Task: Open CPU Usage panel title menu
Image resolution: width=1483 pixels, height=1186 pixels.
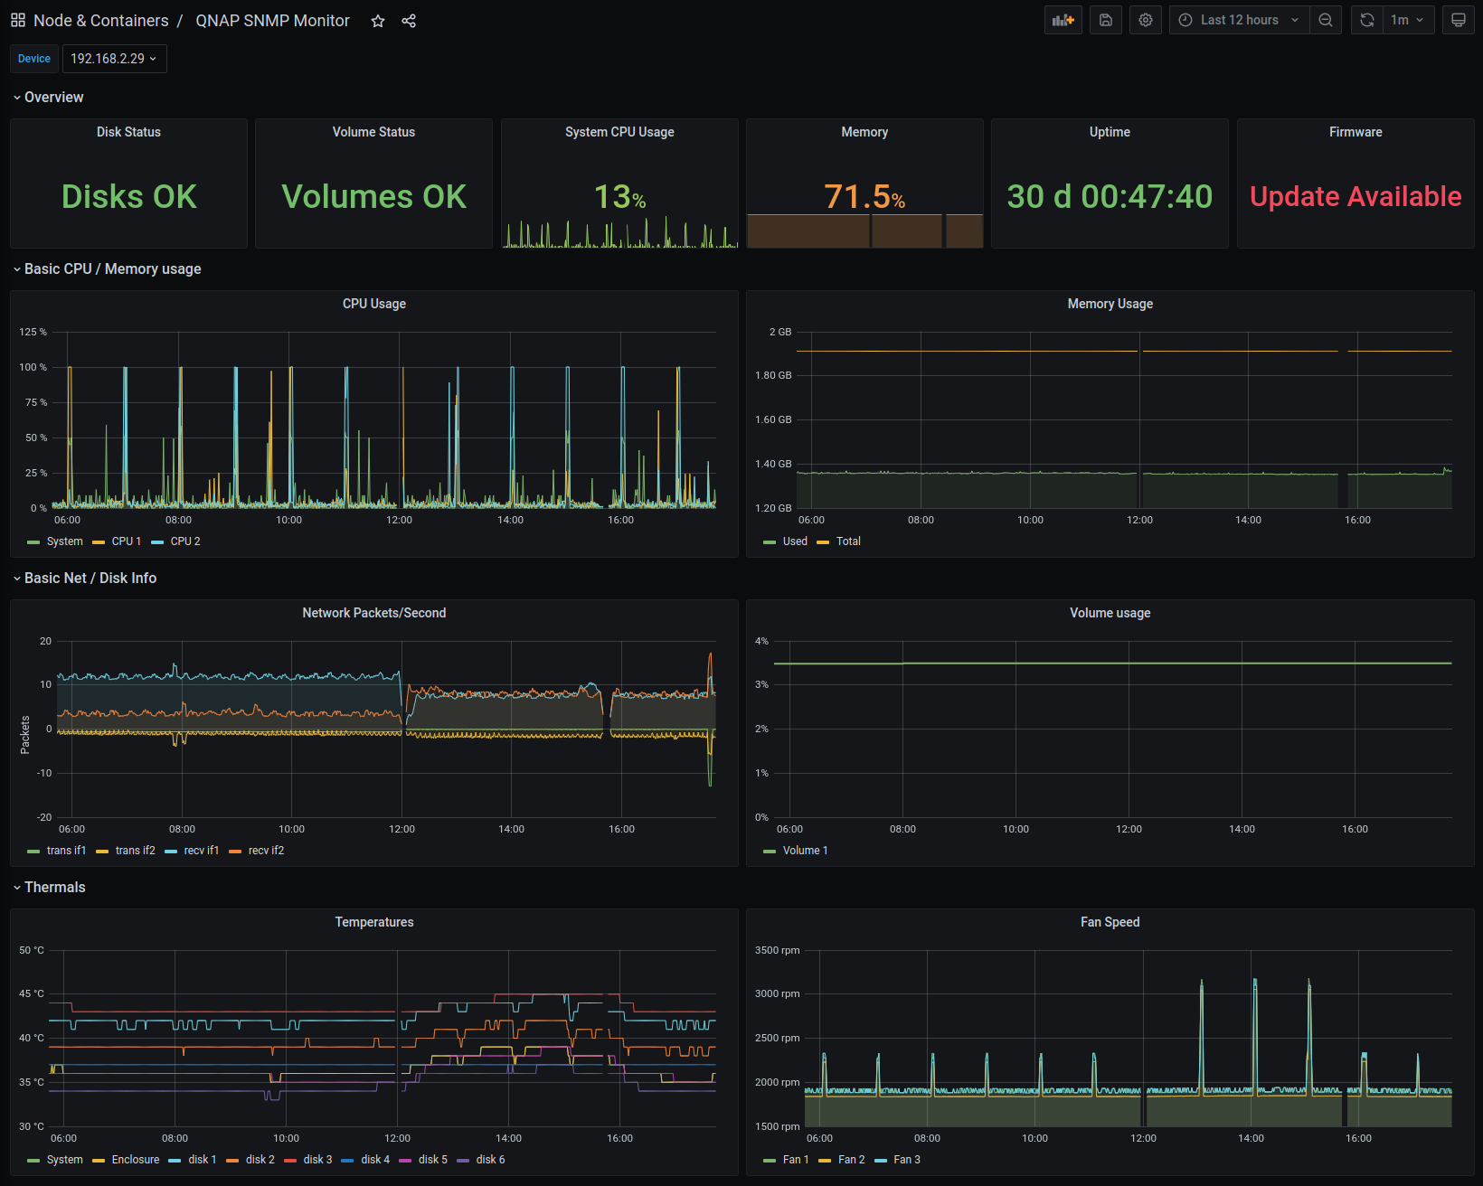Action: click(x=374, y=304)
